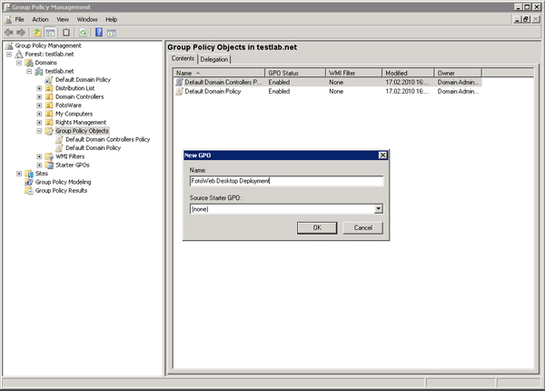Select Group Policy Results node
The image size is (545, 391).
[x=61, y=190]
